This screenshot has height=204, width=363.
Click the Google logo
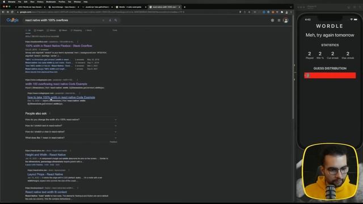[x=12, y=20]
